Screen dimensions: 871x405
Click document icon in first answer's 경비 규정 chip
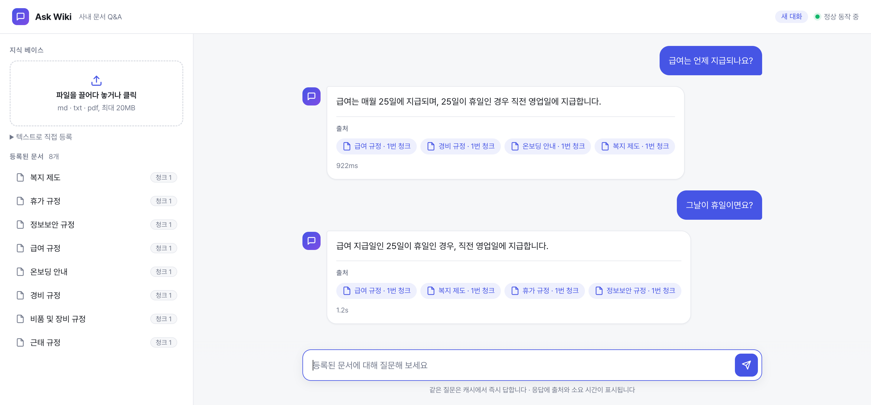[x=431, y=146]
